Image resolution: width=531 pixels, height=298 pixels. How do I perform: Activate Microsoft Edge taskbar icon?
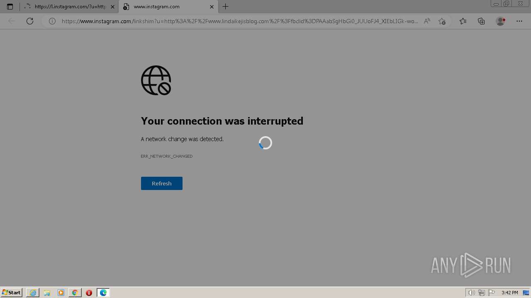coord(103,293)
